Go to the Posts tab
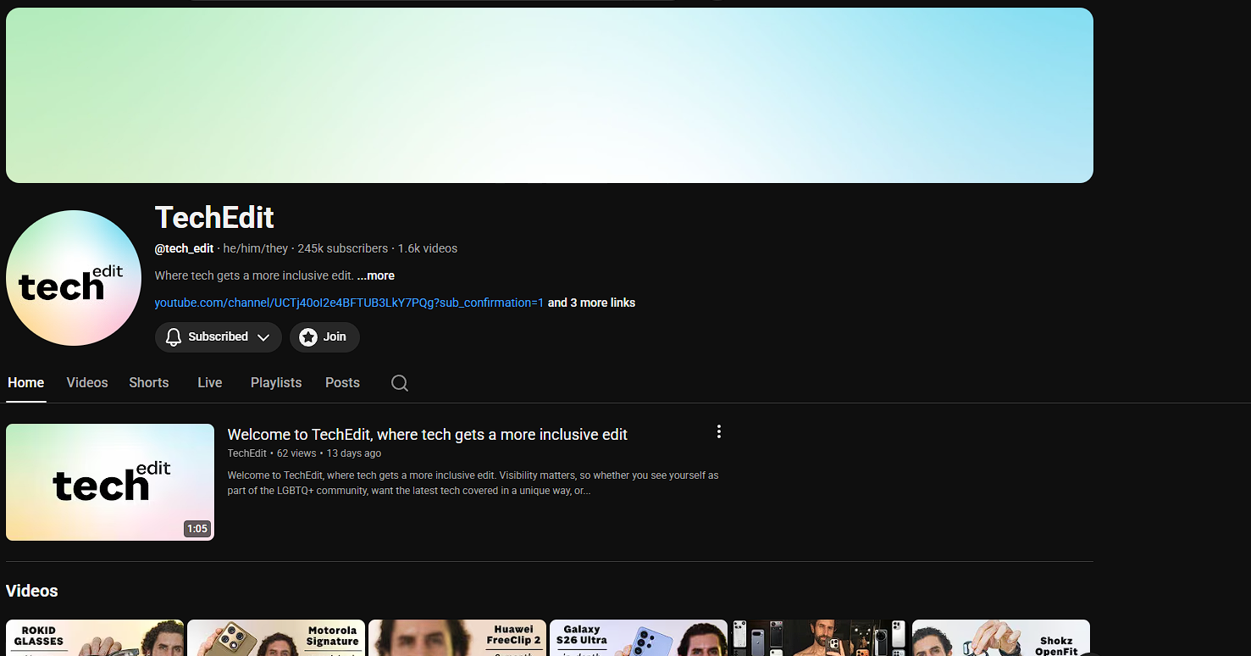This screenshot has width=1251, height=656. (x=342, y=383)
